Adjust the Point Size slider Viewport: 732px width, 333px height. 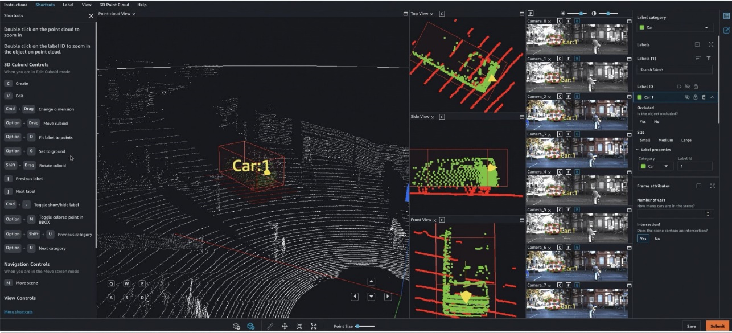coord(365,326)
